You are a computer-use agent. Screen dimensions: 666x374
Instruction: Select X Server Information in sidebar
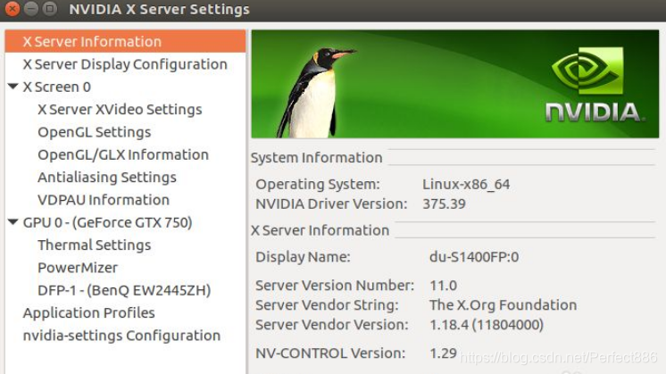pos(125,41)
